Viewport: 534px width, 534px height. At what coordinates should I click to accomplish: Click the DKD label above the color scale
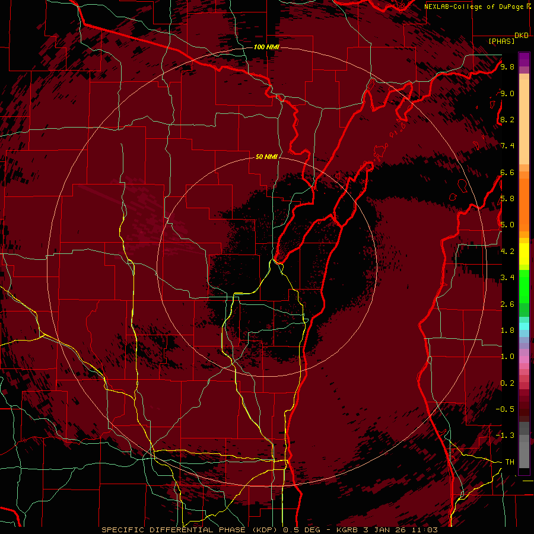click(x=522, y=35)
